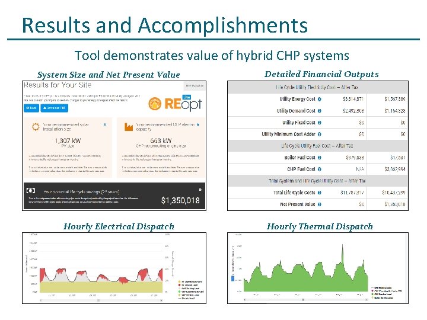427x320 pixels.
Task: Toggle the line legend entry in thermal chart
Action: click(381, 287)
